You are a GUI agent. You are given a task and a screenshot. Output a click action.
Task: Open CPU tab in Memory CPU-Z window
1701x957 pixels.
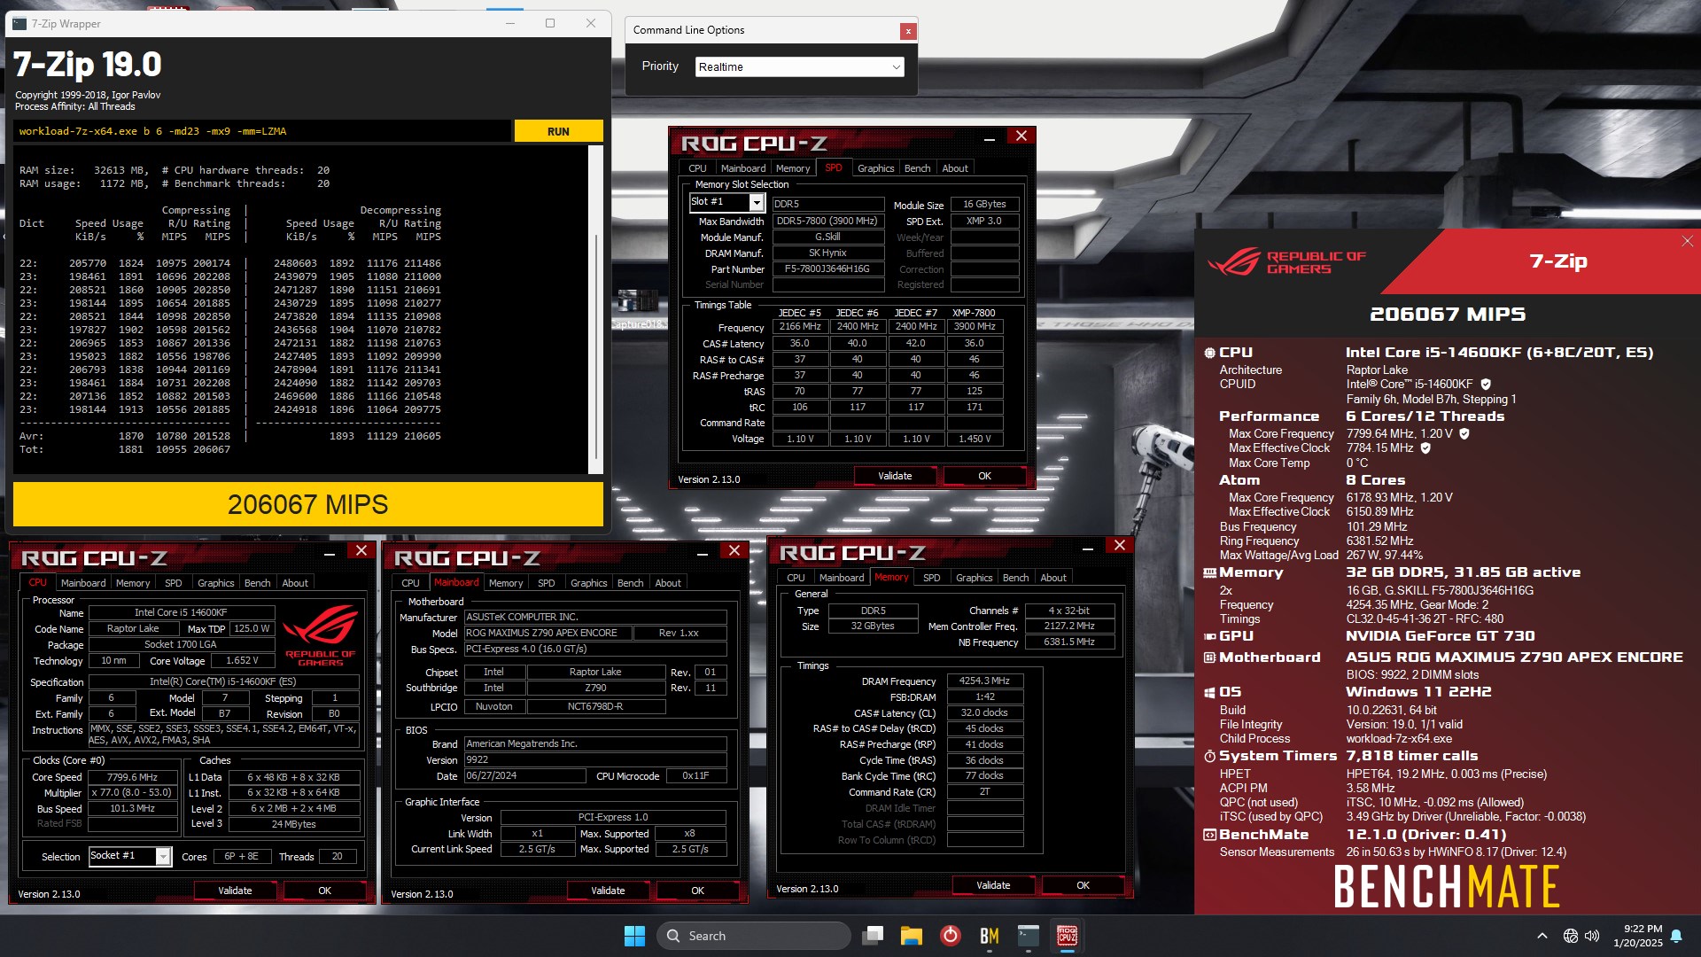pos(796,578)
